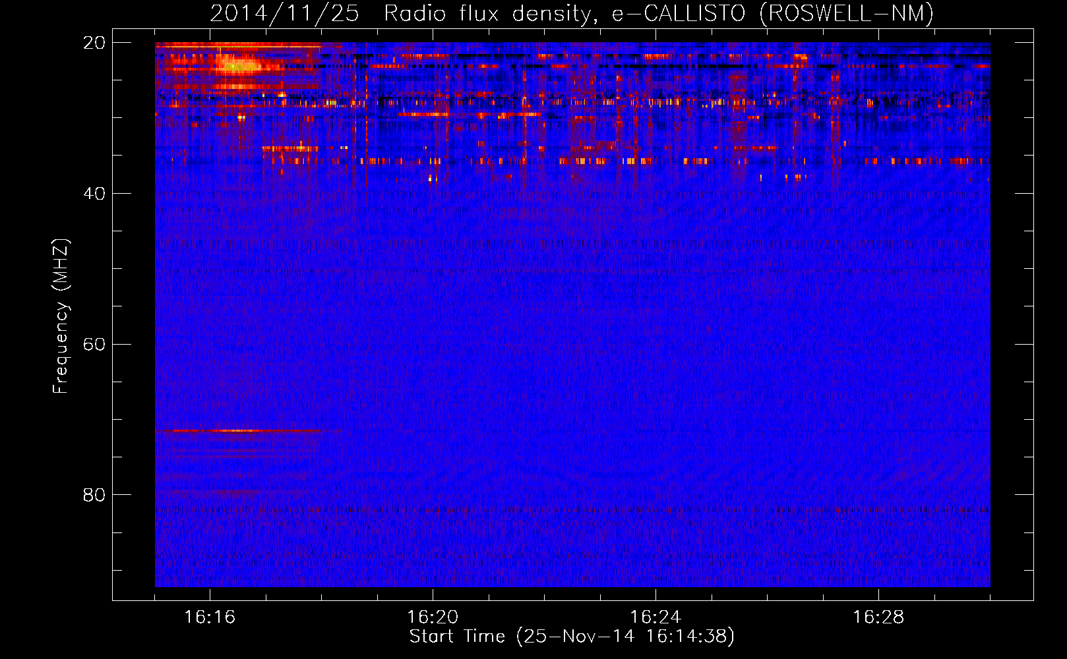This screenshot has height=659, width=1067.
Task: Click the 16:28 time tick label
Action: coord(878,617)
